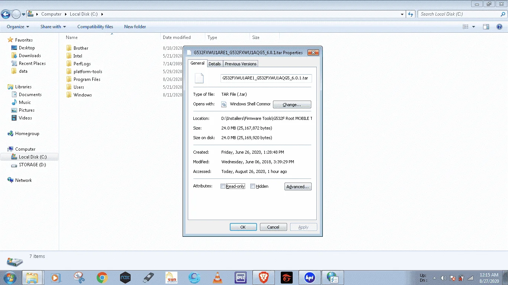Select Downloads under Favorites

[x=30, y=56]
